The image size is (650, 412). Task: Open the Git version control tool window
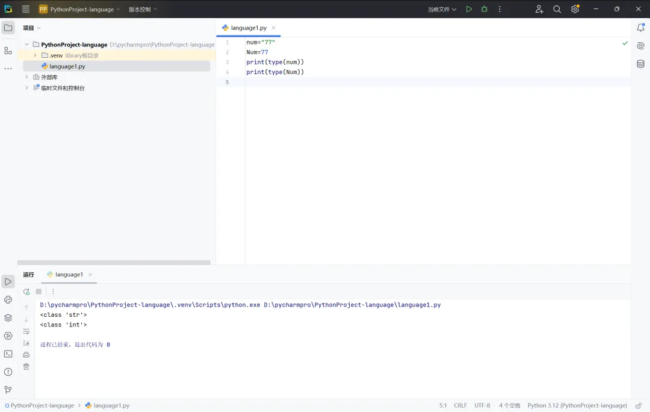(x=8, y=390)
